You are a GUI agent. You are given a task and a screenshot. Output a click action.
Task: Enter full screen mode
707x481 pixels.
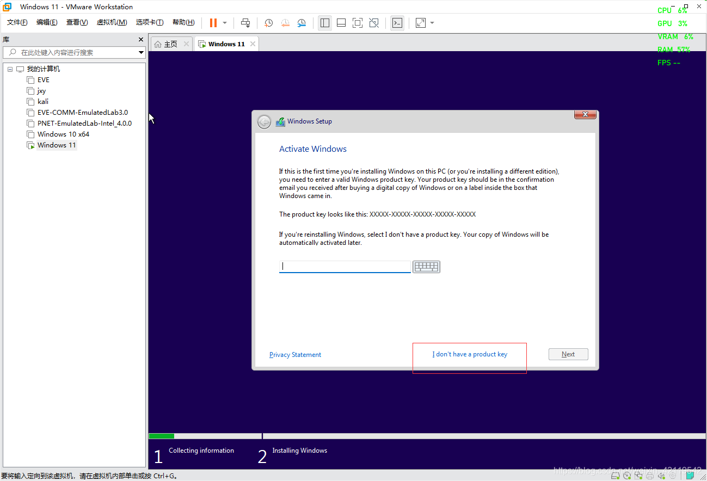358,23
